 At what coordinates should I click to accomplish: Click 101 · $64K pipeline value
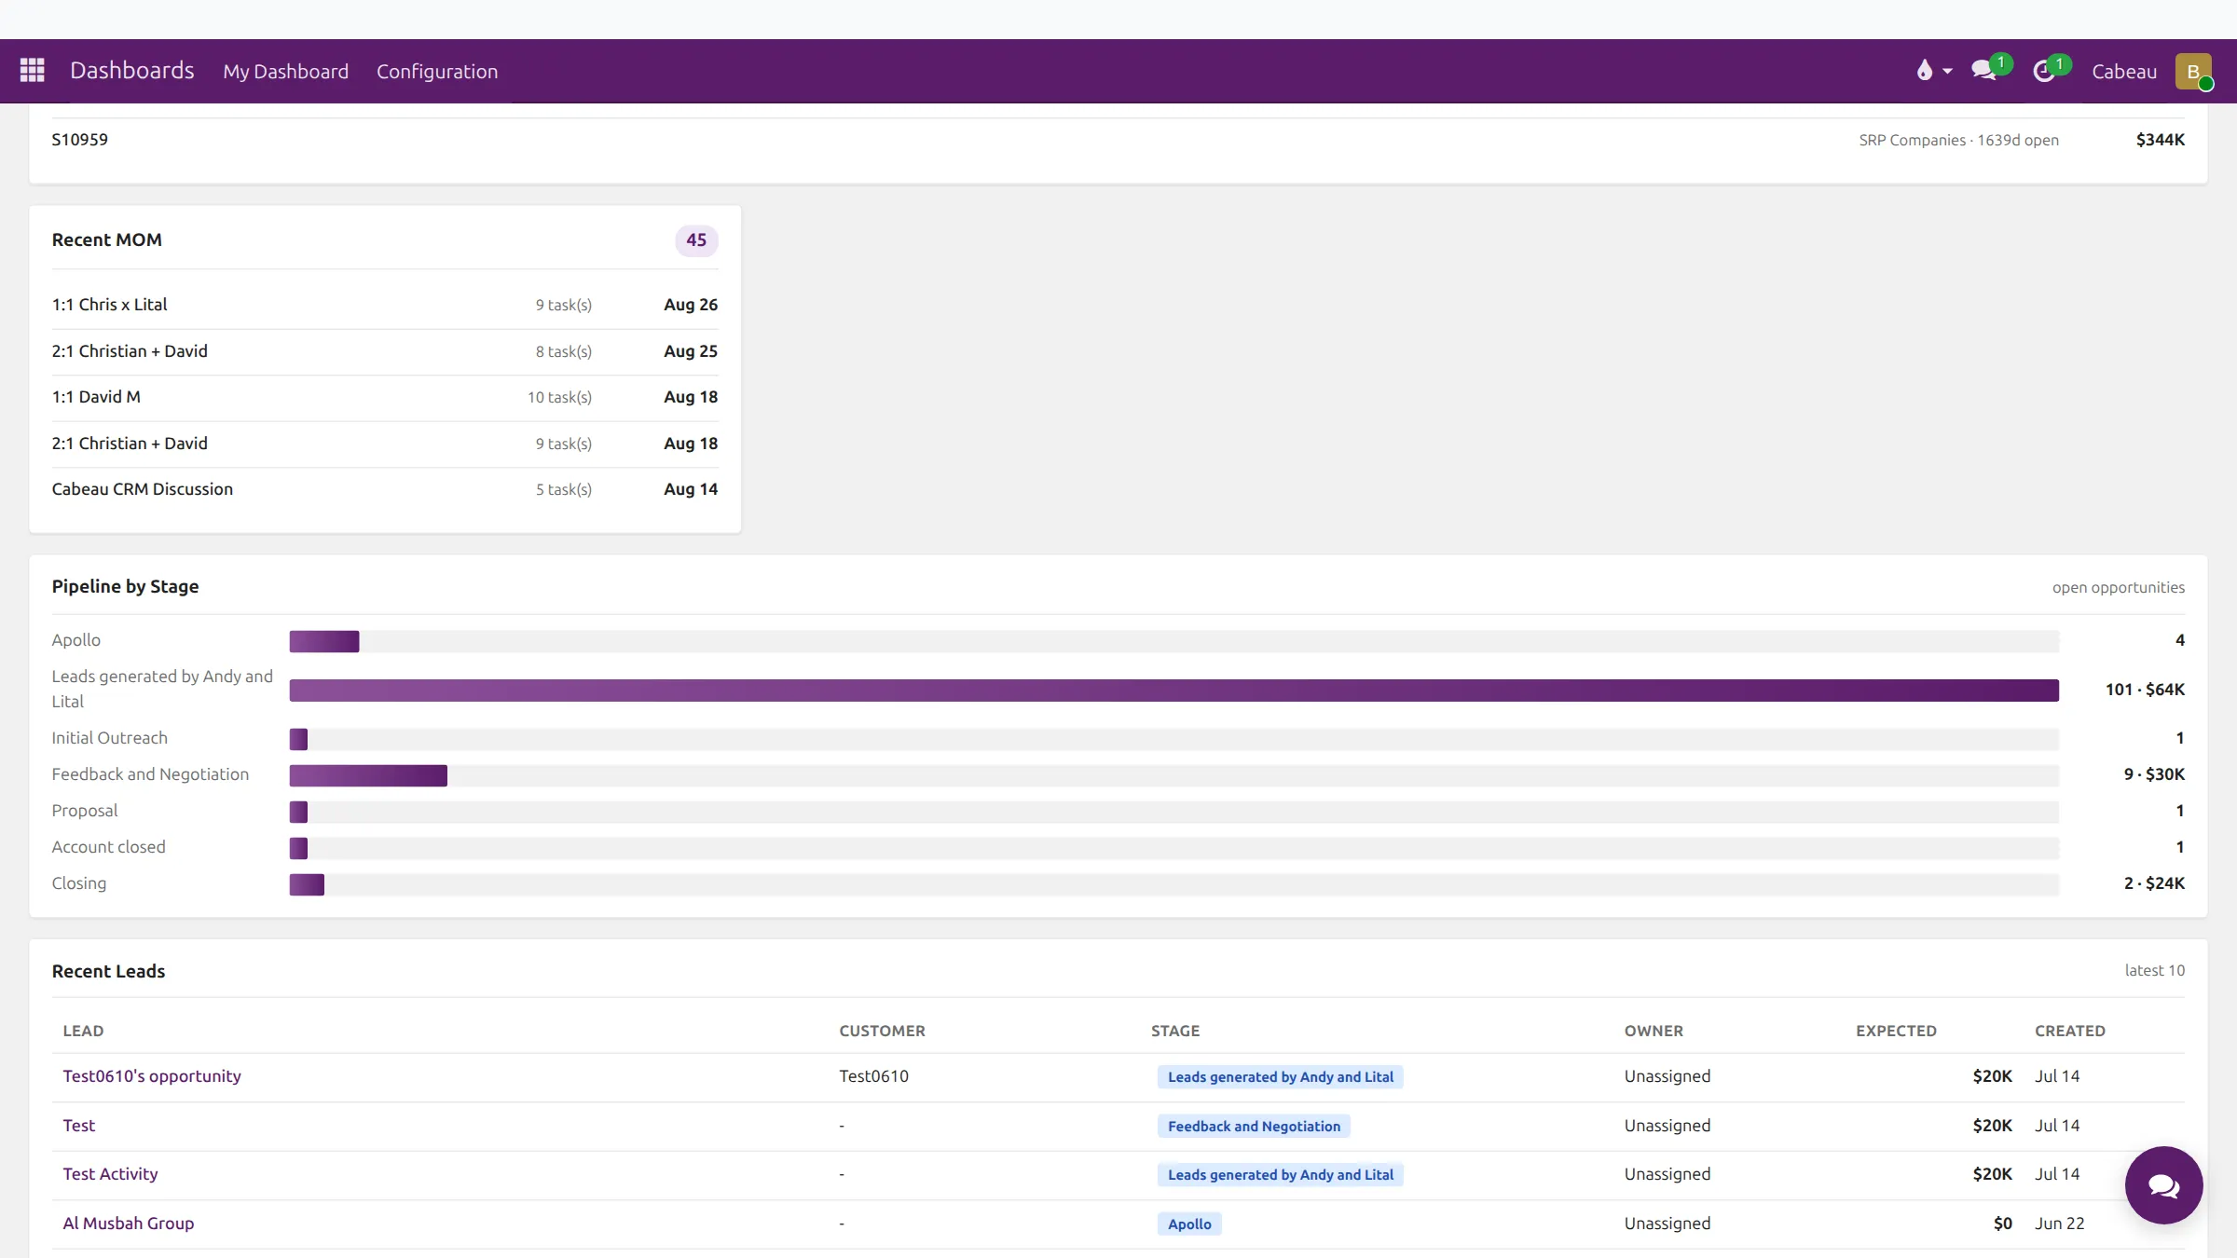click(x=2145, y=690)
